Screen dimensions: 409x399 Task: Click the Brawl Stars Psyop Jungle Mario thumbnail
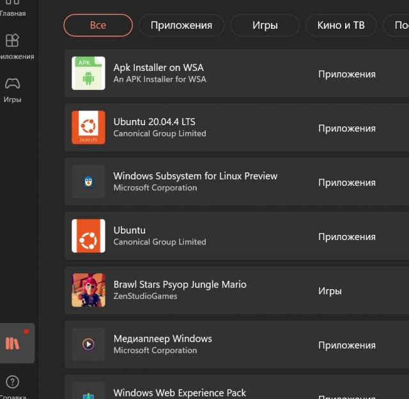coord(88,290)
